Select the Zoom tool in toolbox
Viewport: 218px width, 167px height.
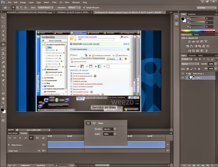coord(3,103)
